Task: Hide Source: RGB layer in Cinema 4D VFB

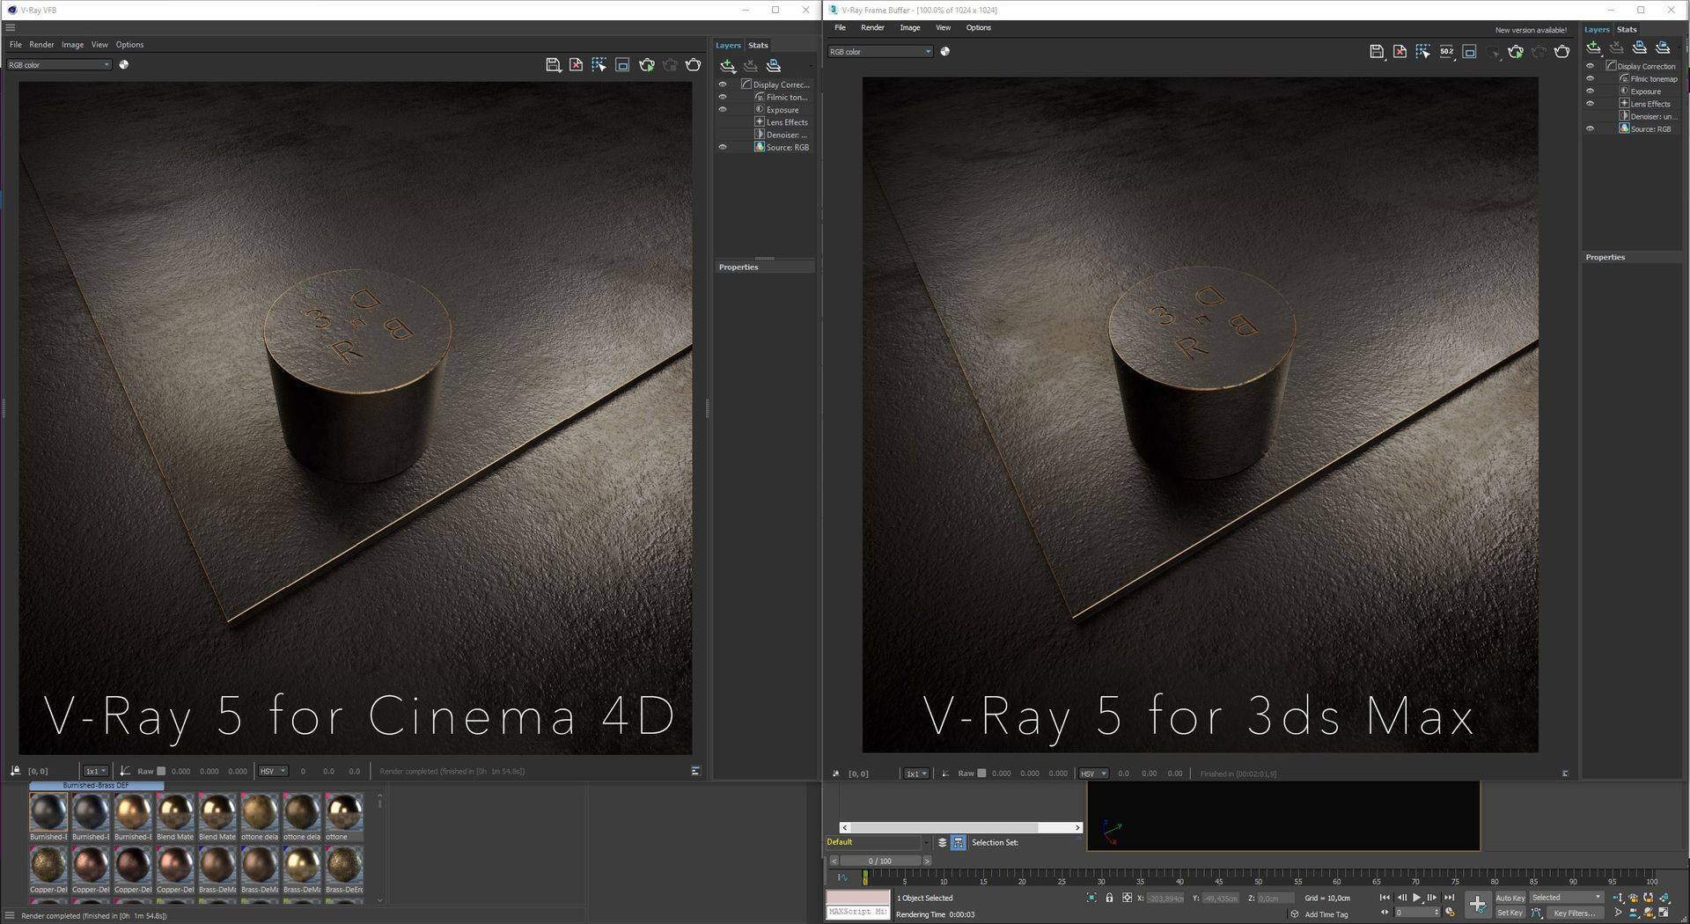Action: [x=723, y=147]
